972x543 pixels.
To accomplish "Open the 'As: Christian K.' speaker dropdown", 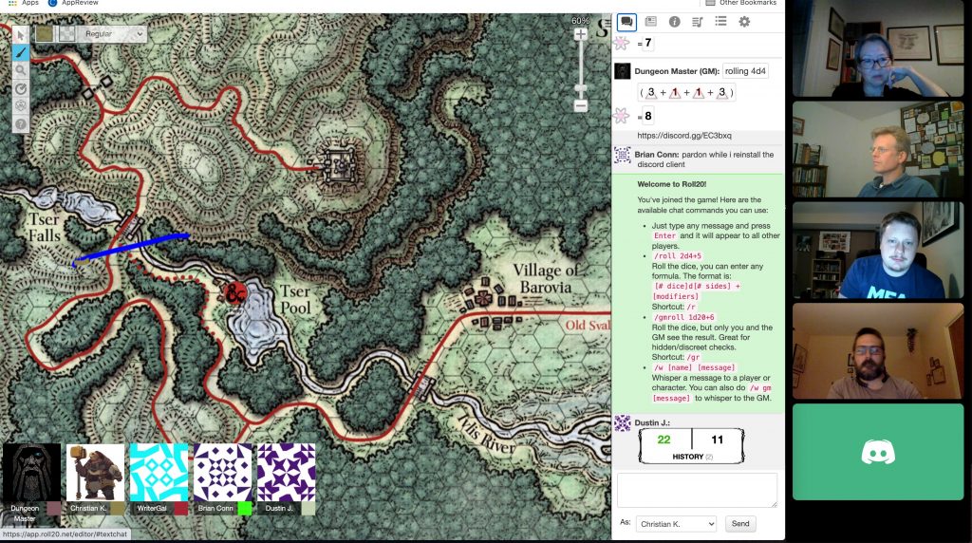I will click(x=677, y=524).
